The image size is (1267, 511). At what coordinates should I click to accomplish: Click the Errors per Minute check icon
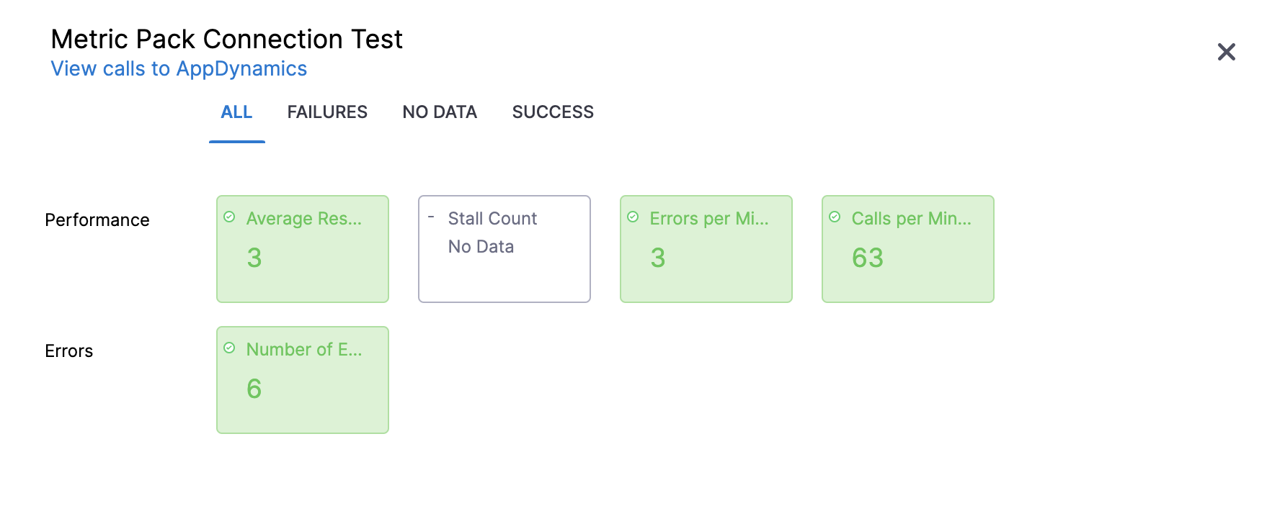pyautogui.click(x=633, y=217)
